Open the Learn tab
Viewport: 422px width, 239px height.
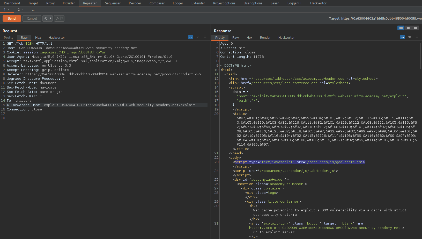click(275, 3)
